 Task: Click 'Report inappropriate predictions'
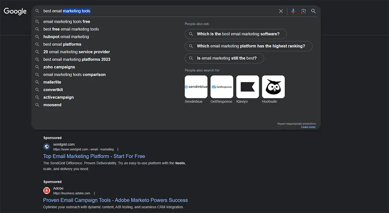point(296,124)
